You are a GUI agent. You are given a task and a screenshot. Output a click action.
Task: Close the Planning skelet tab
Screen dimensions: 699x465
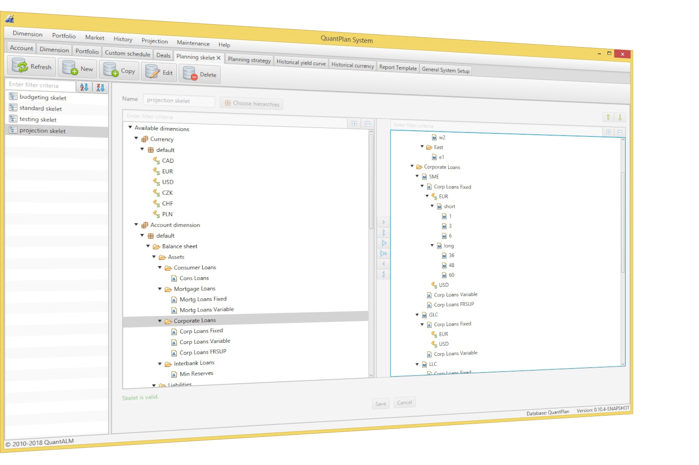coord(218,58)
